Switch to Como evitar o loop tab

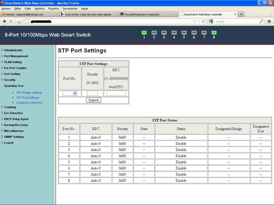(89, 14)
